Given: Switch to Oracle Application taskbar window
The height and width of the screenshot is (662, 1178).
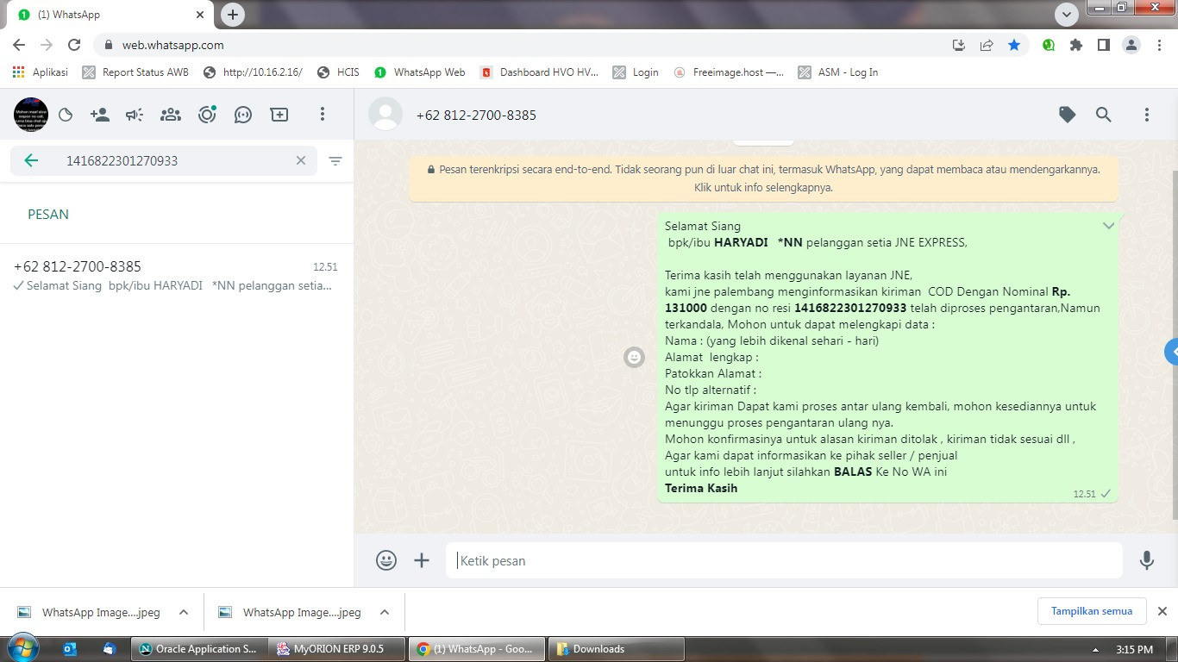Looking at the screenshot, I should coord(198,649).
